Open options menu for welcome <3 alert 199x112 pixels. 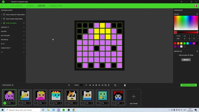click(x=24, y=27)
